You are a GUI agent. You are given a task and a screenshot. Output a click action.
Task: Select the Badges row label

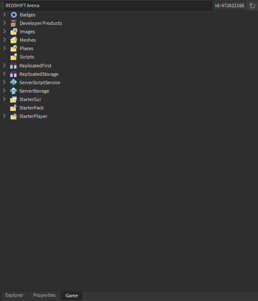pos(28,15)
